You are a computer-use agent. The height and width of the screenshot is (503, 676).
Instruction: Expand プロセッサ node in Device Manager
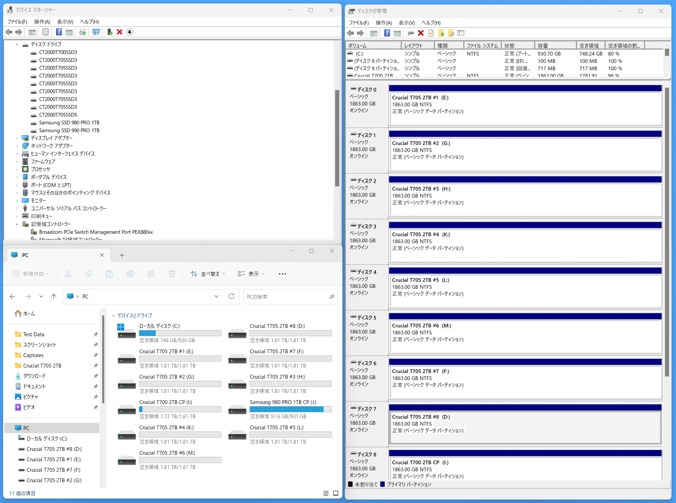pos(17,169)
